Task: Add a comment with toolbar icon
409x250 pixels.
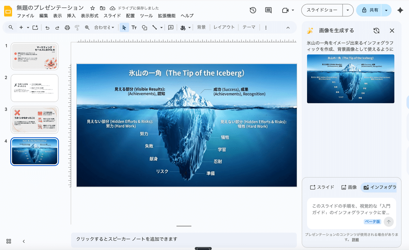Action: [x=171, y=28]
